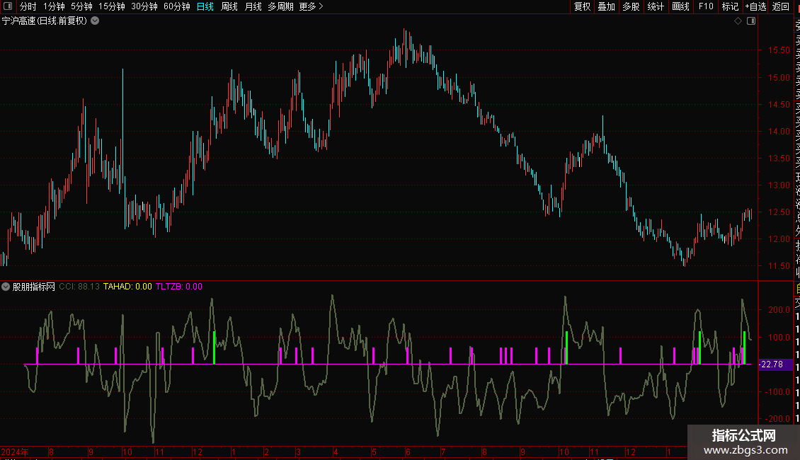This screenshot has height=460, width=800.
Task: Toggle the right side panel icon
Action: pos(751,21)
